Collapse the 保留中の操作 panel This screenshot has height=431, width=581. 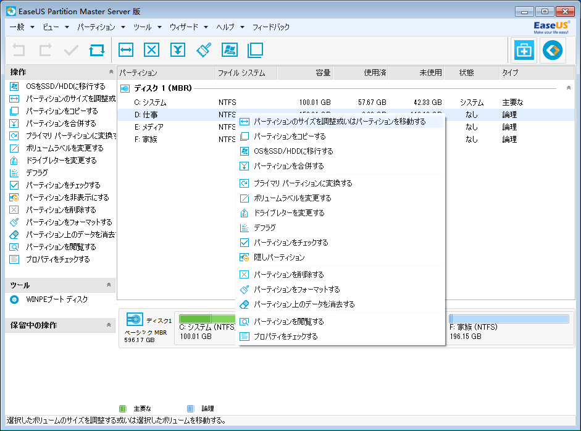[109, 325]
